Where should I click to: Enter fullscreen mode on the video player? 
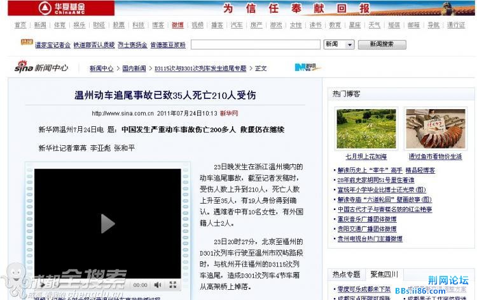tap(172, 285)
